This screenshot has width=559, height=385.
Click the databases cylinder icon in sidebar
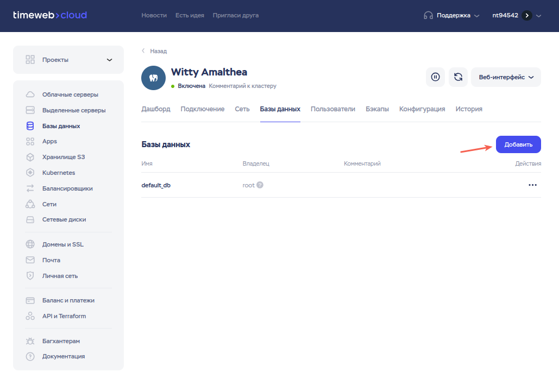(x=30, y=126)
